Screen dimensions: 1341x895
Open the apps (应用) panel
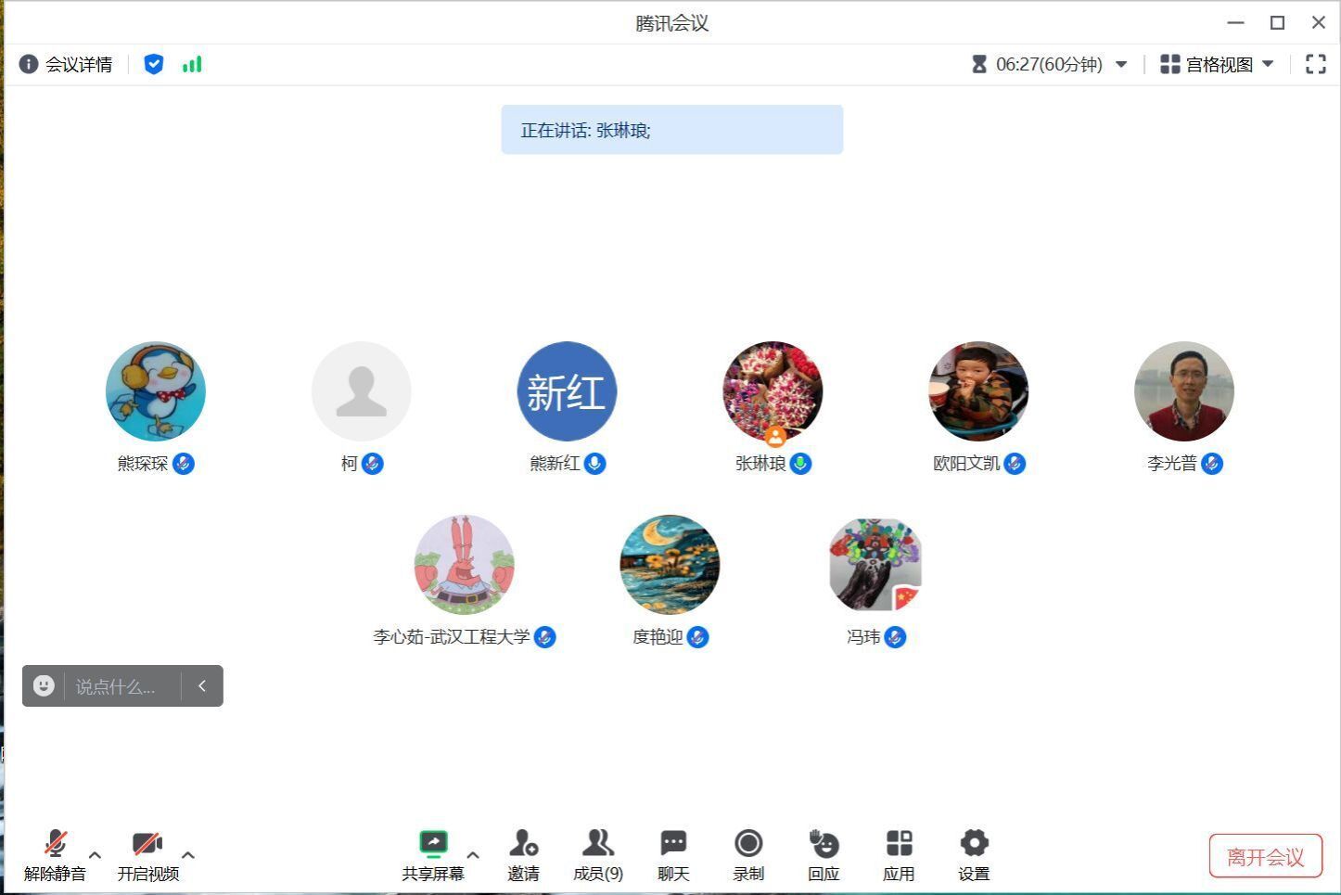click(899, 853)
